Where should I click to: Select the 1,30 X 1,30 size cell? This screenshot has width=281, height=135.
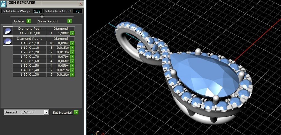click(x=30, y=75)
